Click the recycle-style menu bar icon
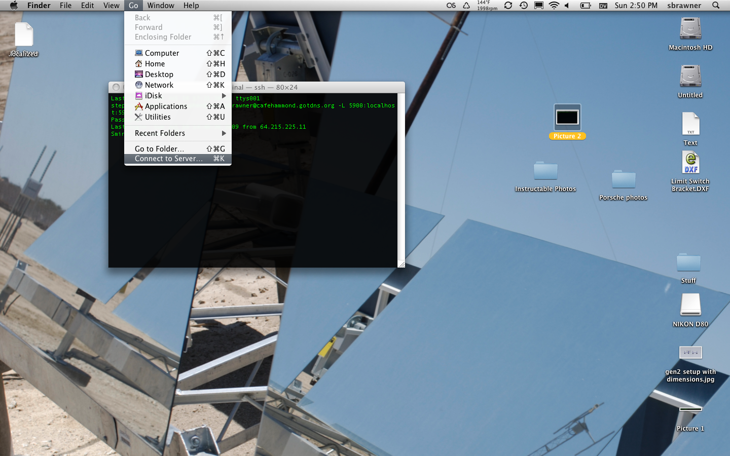Image resolution: width=730 pixels, height=456 pixels. pyautogui.click(x=466, y=6)
